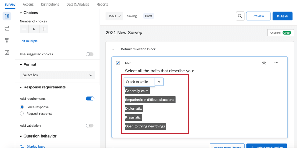Click the Publish button
This screenshot has height=148, width=297.
(x=282, y=16)
